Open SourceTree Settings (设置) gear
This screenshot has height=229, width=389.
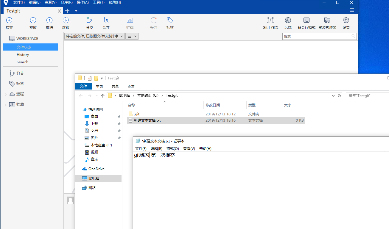click(346, 21)
